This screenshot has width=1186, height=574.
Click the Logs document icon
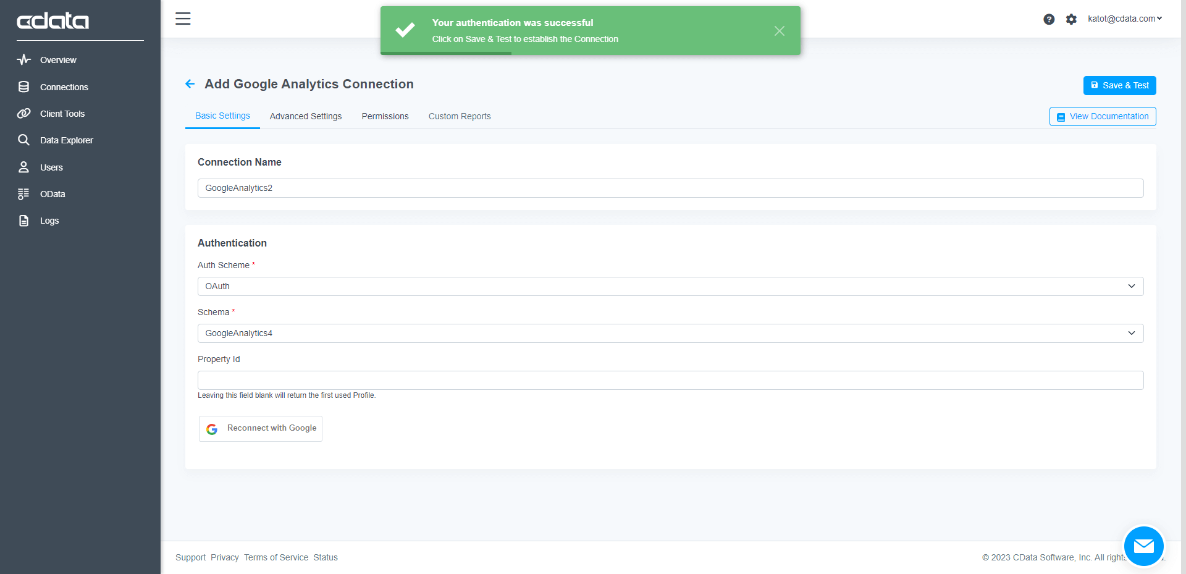(x=24, y=221)
